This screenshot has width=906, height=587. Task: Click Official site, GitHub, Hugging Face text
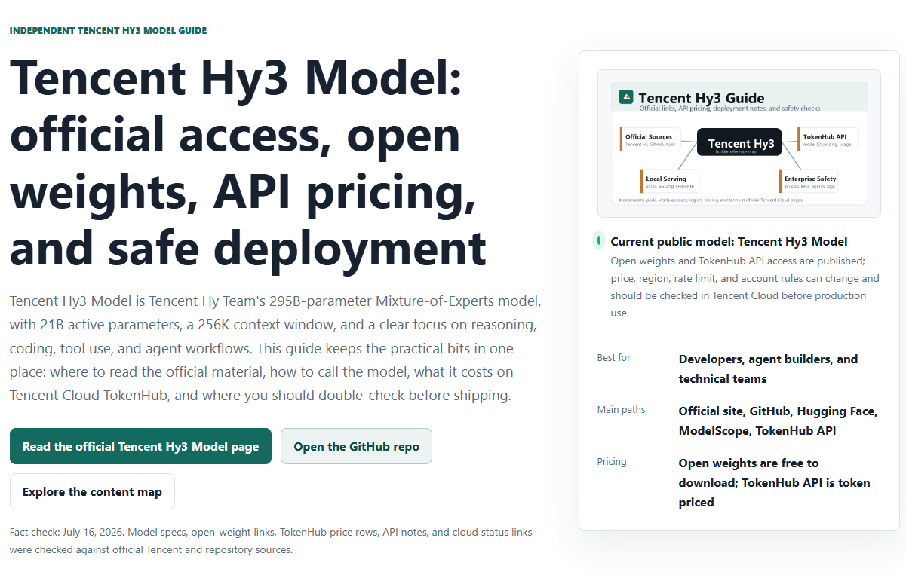778,421
